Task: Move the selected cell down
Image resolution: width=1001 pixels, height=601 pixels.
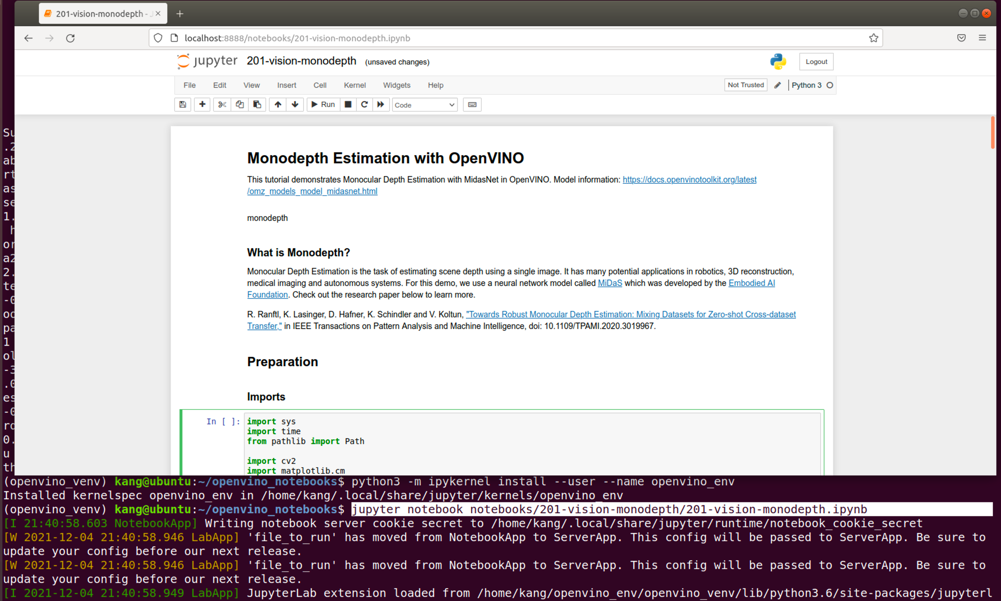Action: click(295, 105)
